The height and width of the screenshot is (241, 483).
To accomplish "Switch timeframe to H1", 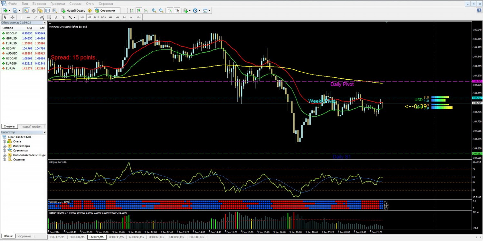I will click(x=110, y=17).
